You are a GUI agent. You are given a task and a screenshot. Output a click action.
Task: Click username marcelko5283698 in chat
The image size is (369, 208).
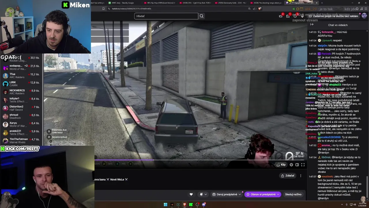[x=330, y=137]
